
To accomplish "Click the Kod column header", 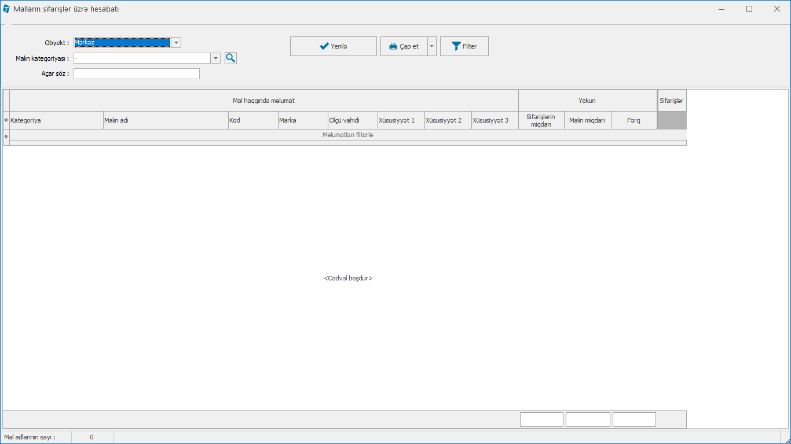I will (x=252, y=120).
